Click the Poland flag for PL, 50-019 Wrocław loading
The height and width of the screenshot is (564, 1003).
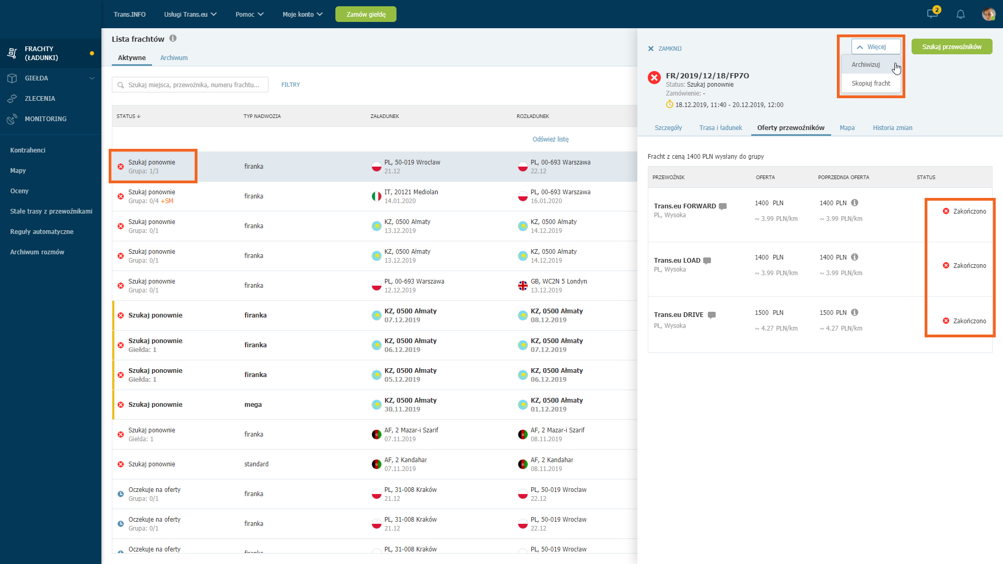click(376, 167)
